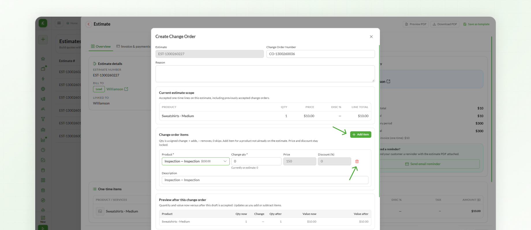
Task: Open the Product dropdown showing Inspection
Action: (x=196, y=161)
